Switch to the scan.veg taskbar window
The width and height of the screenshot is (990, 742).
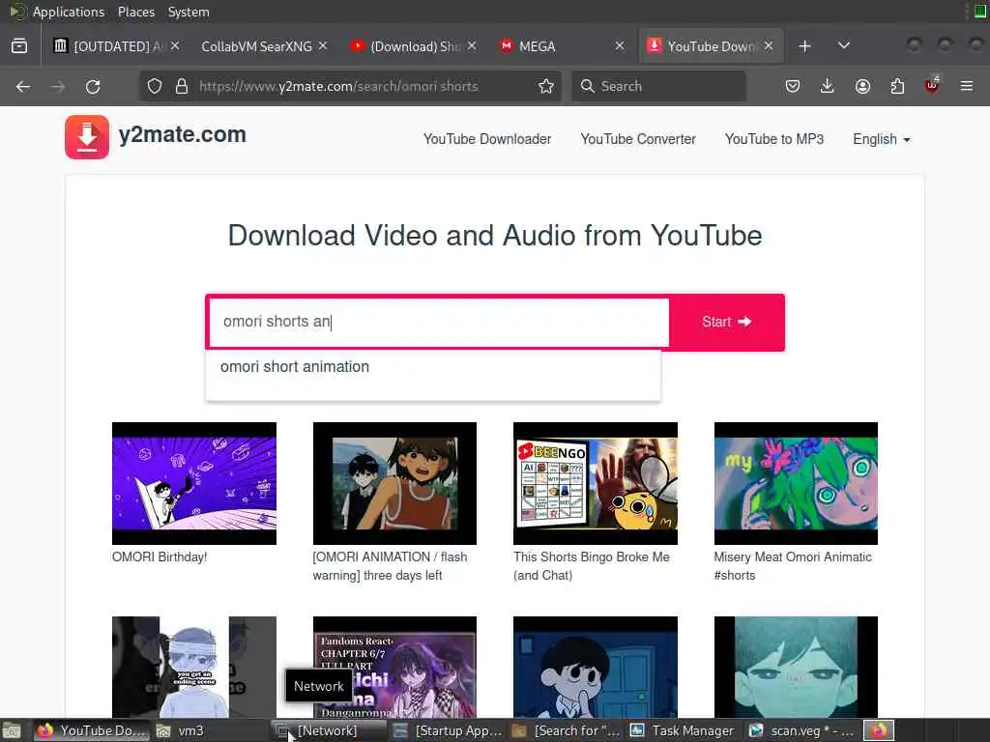point(801,730)
